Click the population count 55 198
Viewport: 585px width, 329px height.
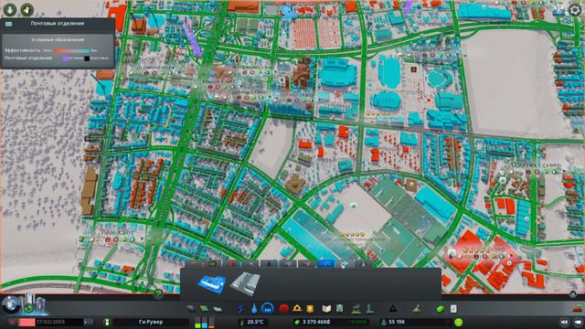396,322
